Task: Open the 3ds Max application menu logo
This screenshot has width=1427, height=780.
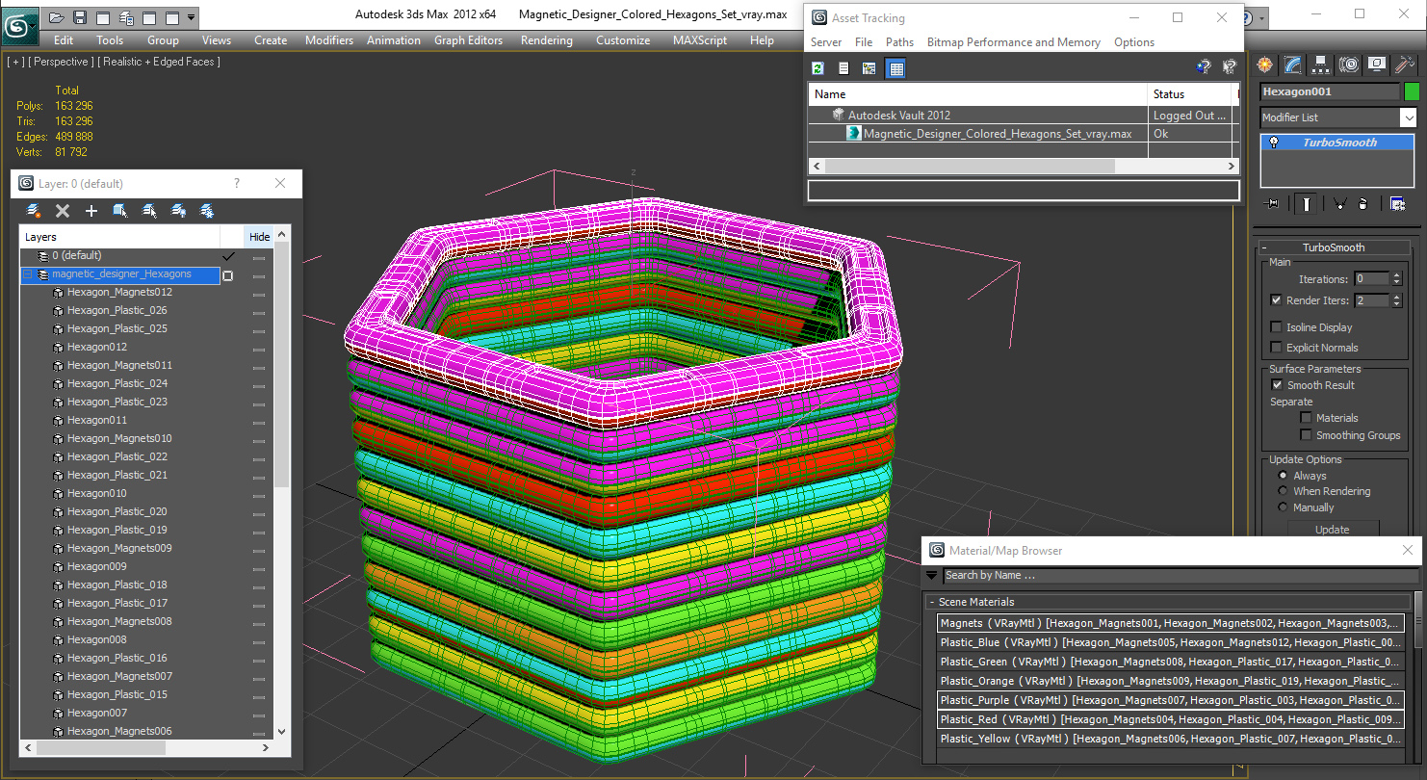Action: (x=19, y=24)
